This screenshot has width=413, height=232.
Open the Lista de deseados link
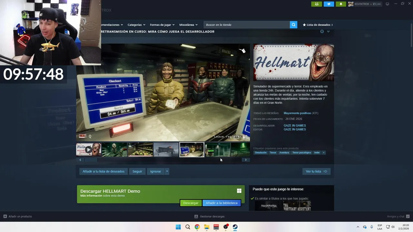tap(317, 25)
